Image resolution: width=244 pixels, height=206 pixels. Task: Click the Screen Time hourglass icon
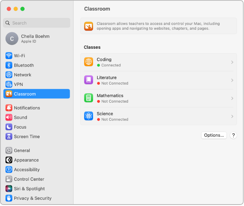click(9, 137)
